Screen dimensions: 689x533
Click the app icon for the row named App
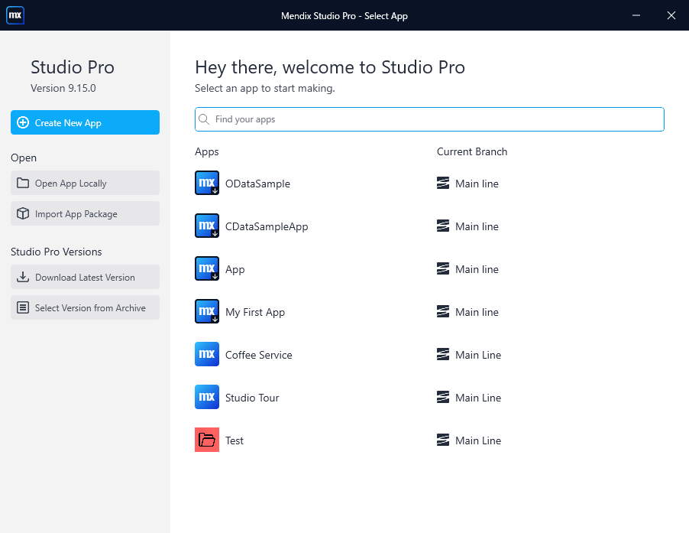pyautogui.click(x=207, y=268)
